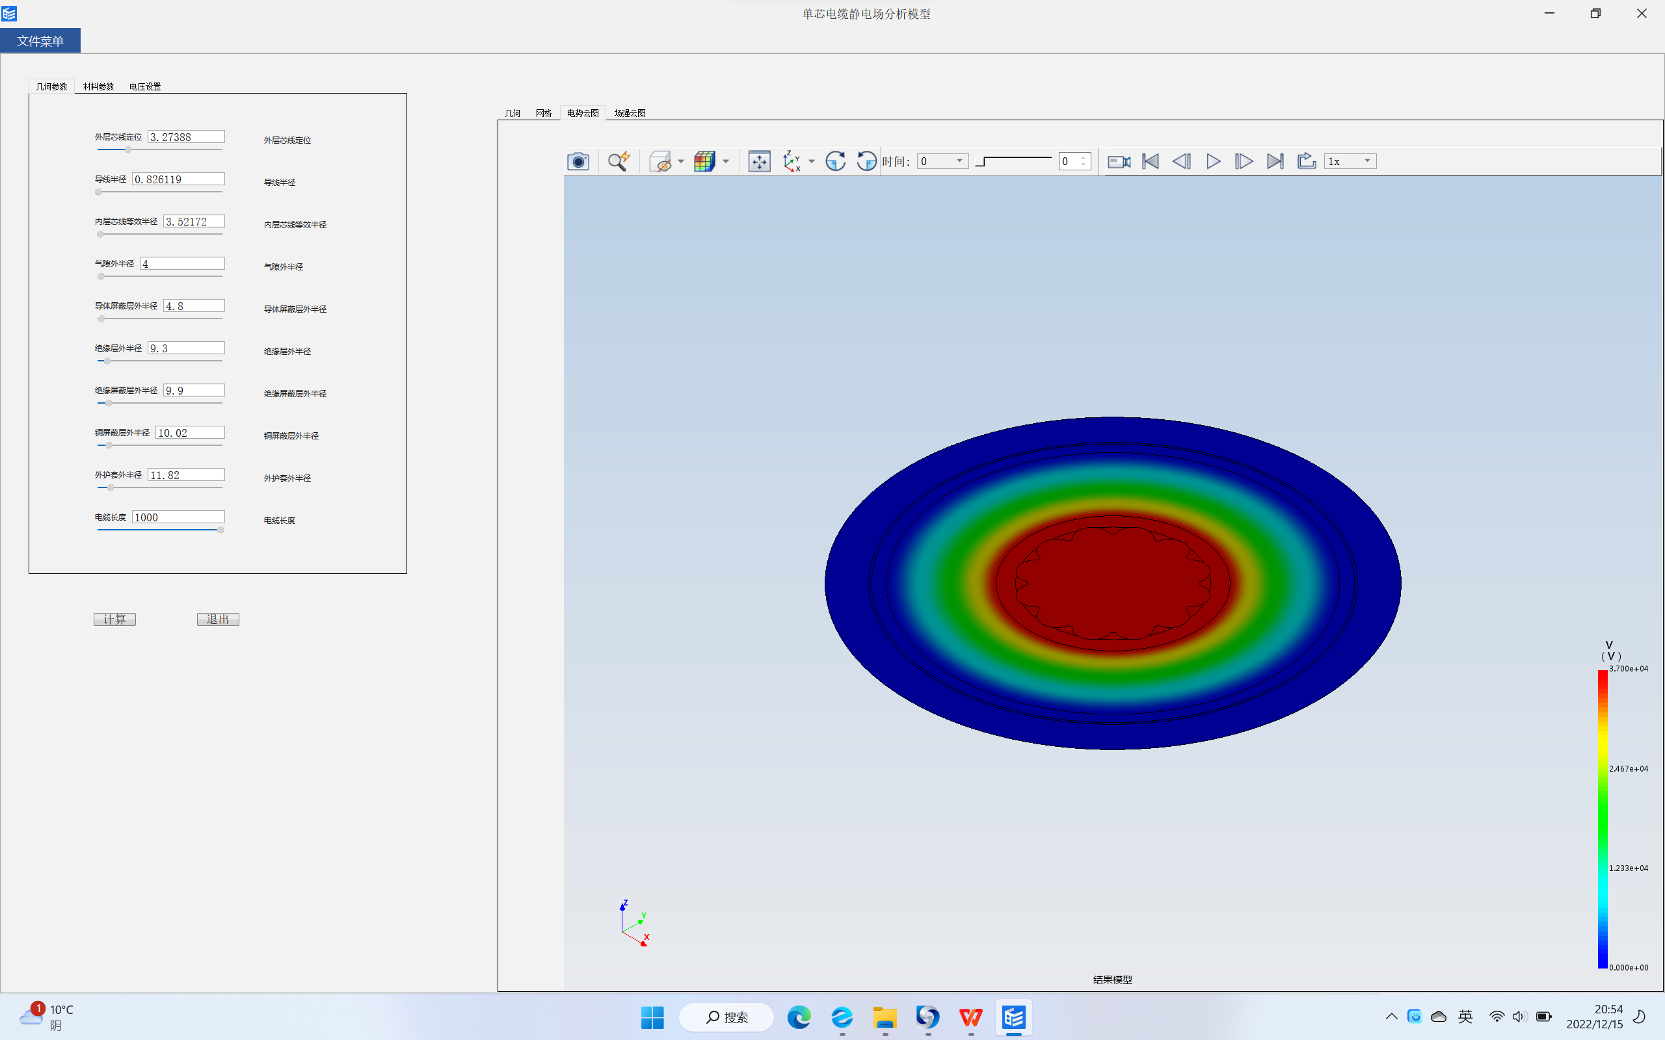The height and width of the screenshot is (1040, 1665).
Task: Click the 外护套外半径 input field
Action: coord(186,475)
